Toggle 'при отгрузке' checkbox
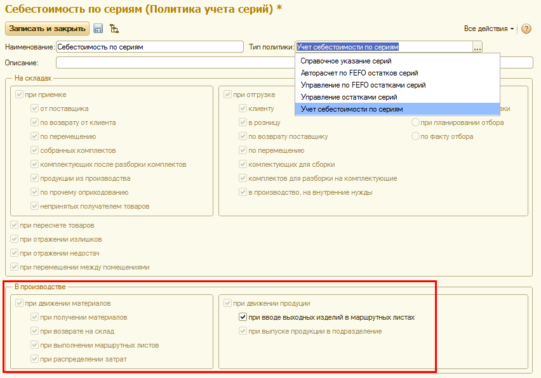The height and width of the screenshot is (378, 541). [227, 94]
